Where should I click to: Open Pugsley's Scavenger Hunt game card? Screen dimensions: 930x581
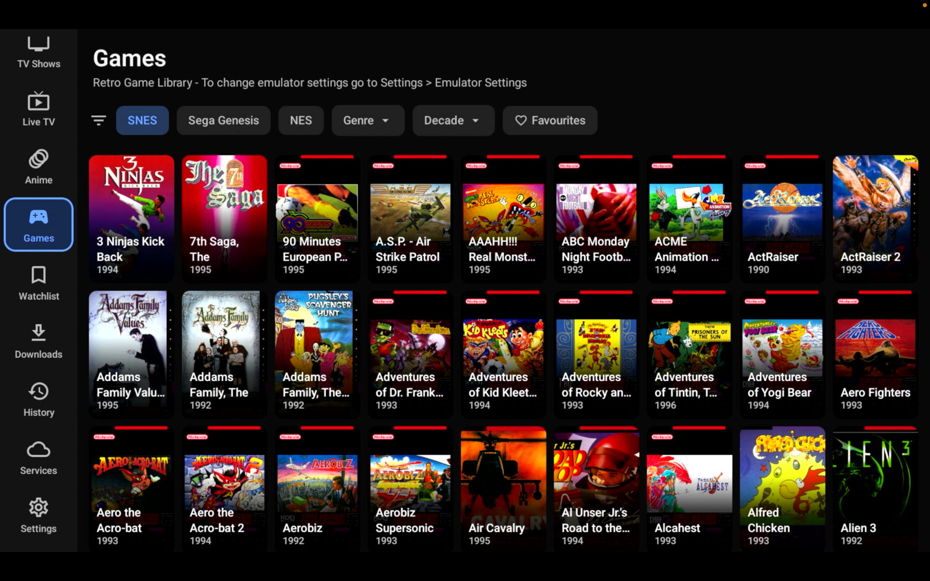pyautogui.click(x=317, y=354)
